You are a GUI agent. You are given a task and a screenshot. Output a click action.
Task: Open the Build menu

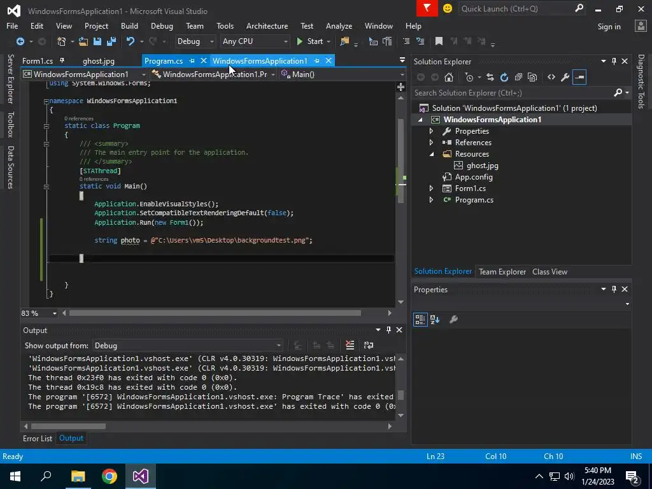(129, 25)
